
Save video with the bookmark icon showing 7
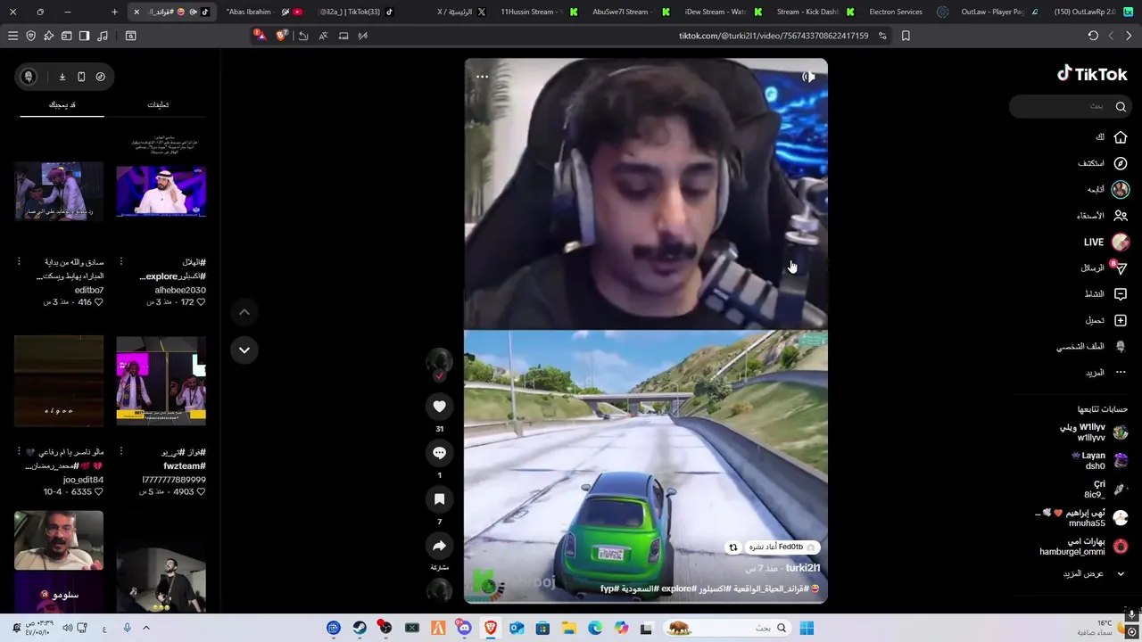coord(439,499)
